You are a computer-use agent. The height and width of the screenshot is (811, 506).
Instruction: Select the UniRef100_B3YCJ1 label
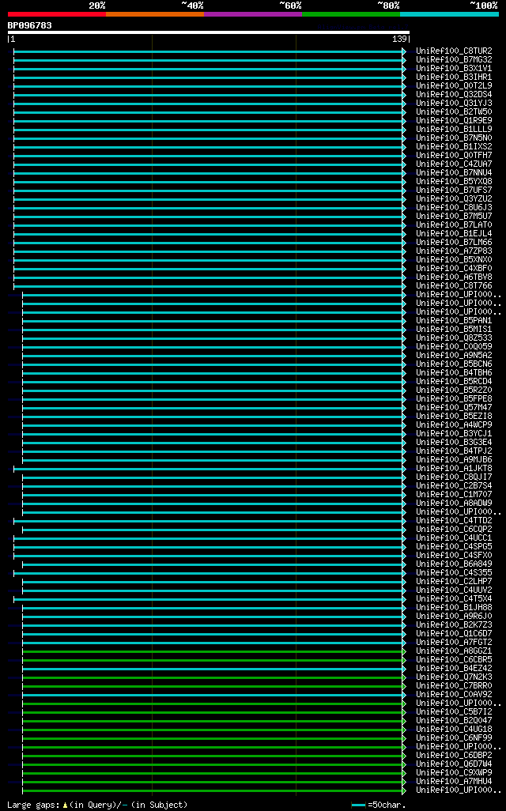[455, 433]
